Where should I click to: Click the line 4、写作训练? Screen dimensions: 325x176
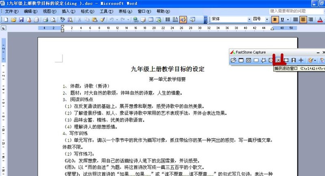click(x=75, y=133)
